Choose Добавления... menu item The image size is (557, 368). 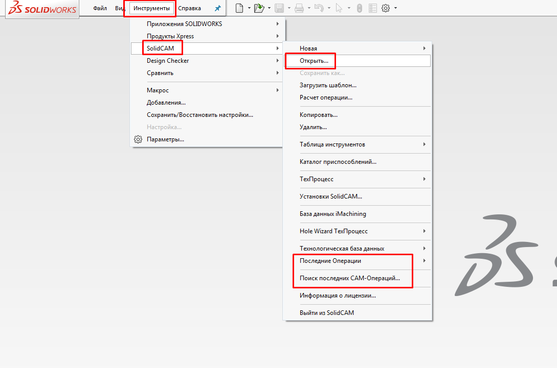point(207,103)
